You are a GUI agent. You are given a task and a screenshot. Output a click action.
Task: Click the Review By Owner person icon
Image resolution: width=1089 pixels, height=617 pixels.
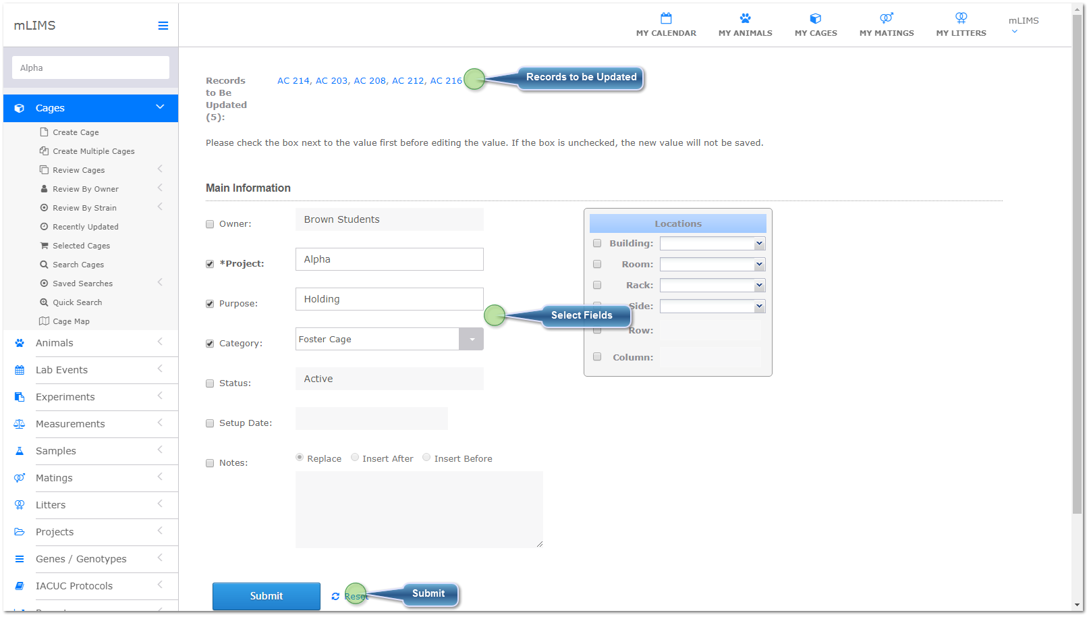(x=44, y=189)
